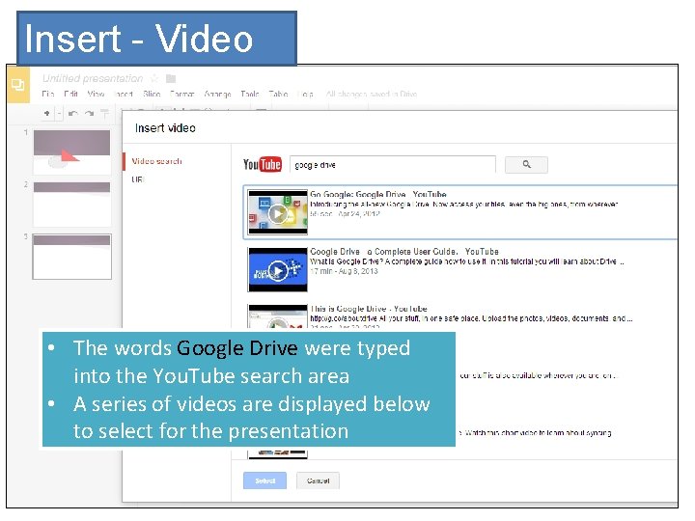Click the presentation title Untitled presentation

pos(93,78)
